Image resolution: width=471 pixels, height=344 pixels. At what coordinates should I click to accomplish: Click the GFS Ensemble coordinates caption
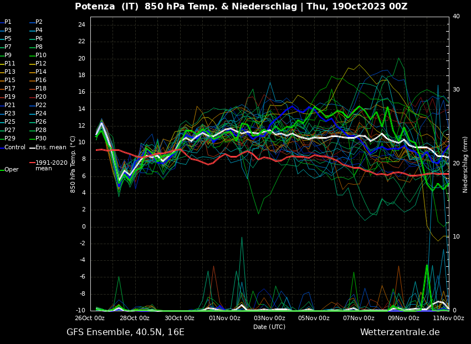[125, 332]
